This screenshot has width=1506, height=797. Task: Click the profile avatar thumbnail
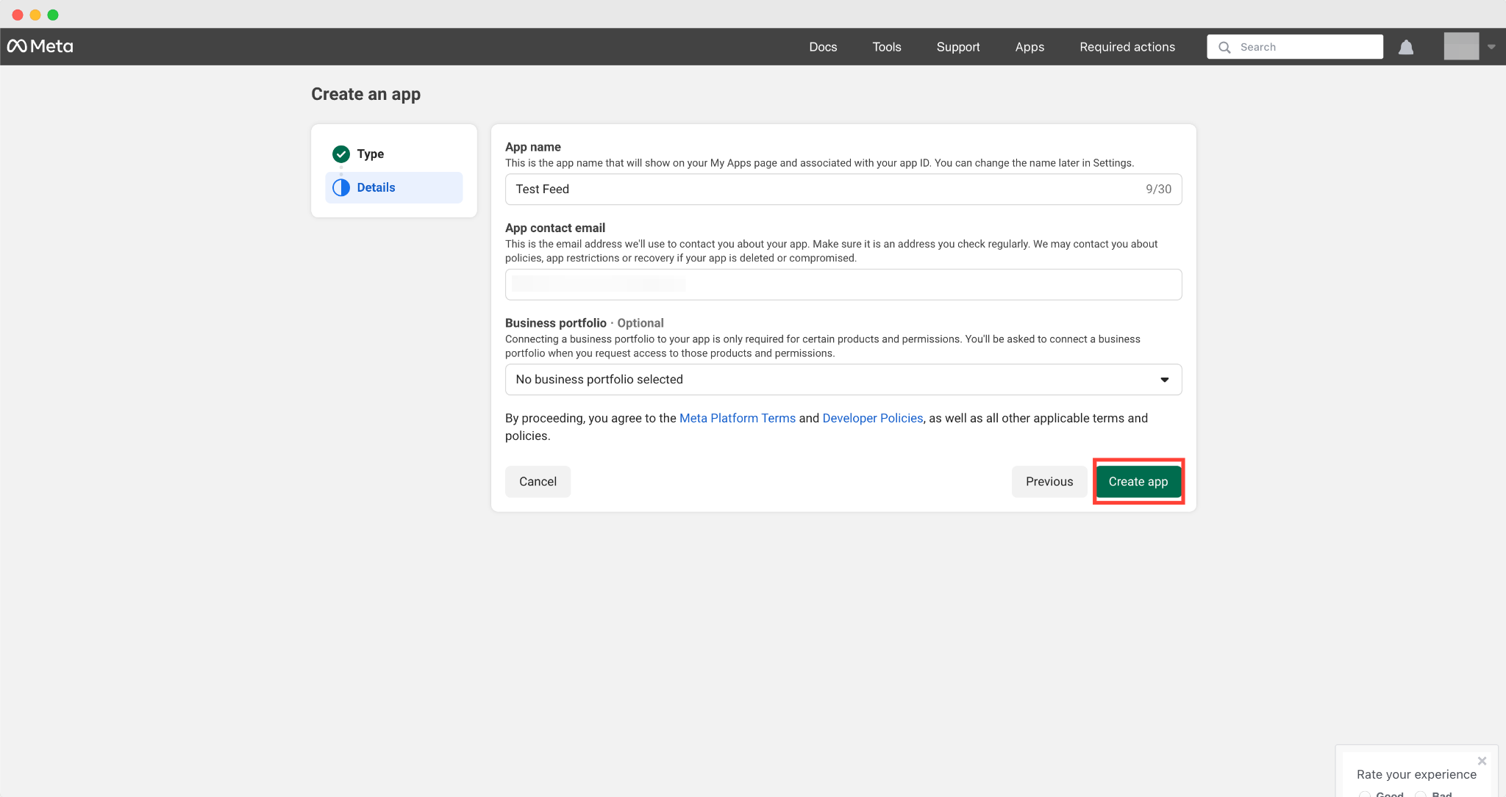(x=1460, y=46)
